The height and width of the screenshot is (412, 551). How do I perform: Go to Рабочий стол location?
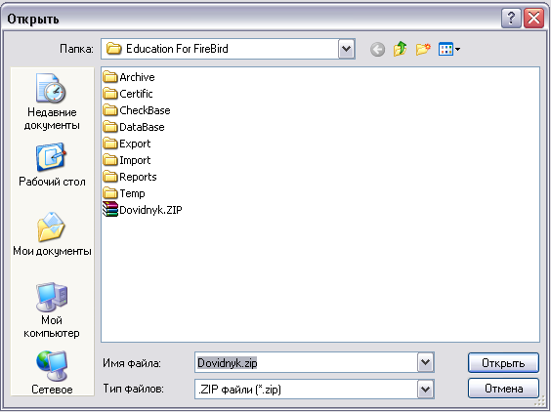52,164
